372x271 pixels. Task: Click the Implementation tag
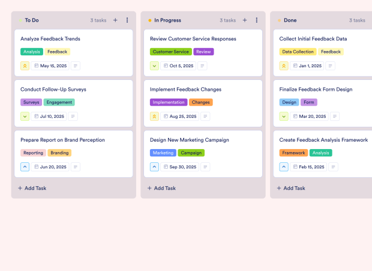[169, 102]
